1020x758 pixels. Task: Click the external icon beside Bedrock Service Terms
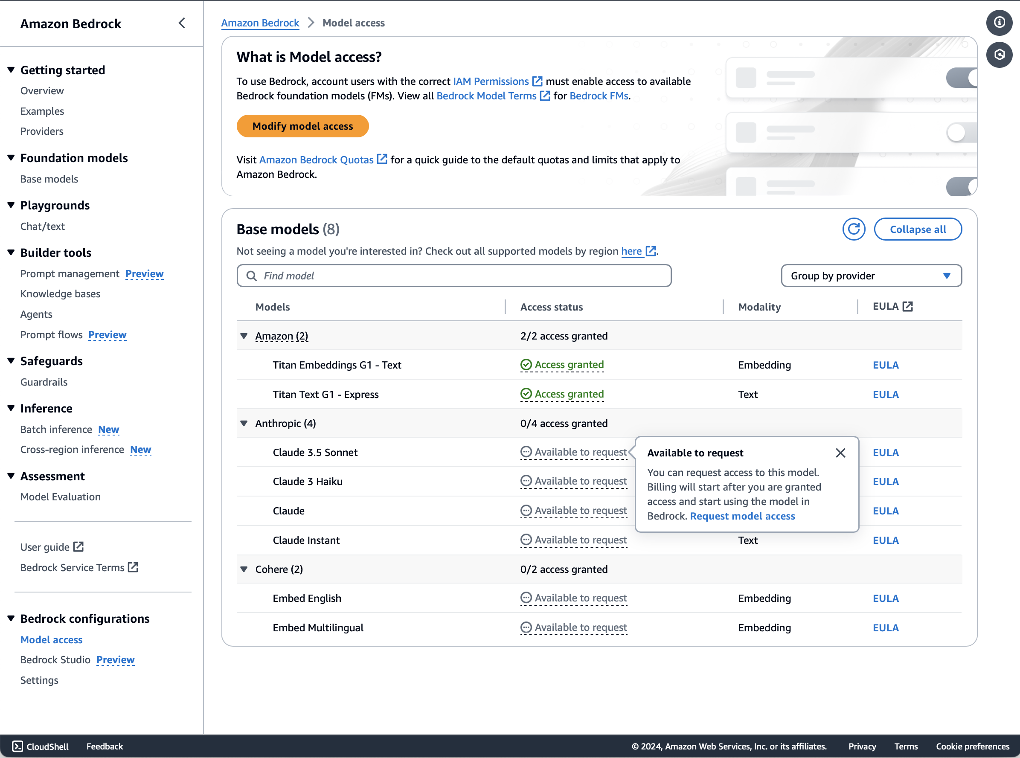133,567
